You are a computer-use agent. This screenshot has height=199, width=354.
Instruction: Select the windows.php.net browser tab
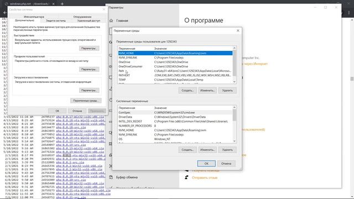[29, 4]
